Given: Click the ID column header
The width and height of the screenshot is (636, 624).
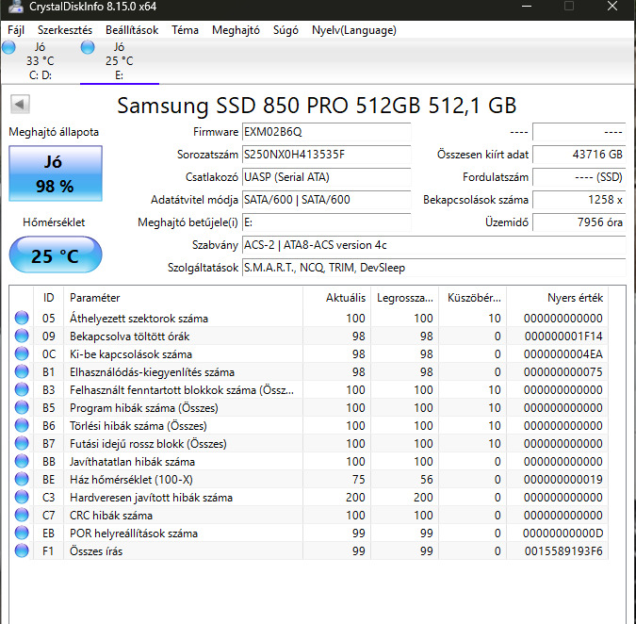Looking at the screenshot, I should pos(48,298).
